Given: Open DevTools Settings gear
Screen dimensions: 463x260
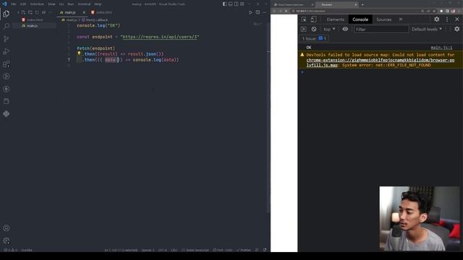Looking at the screenshot, I should coord(437,19).
